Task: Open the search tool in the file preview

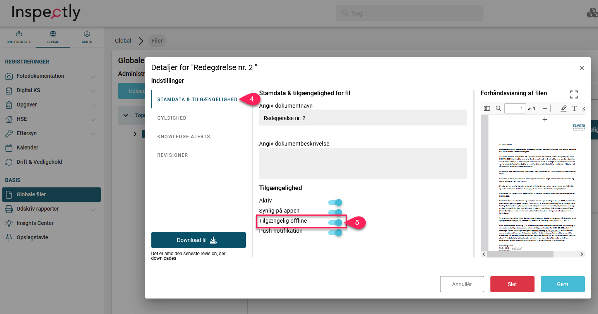Action: (x=499, y=109)
